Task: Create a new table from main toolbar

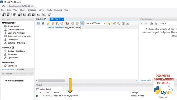Action: pyautogui.click(x=25, y=14)
